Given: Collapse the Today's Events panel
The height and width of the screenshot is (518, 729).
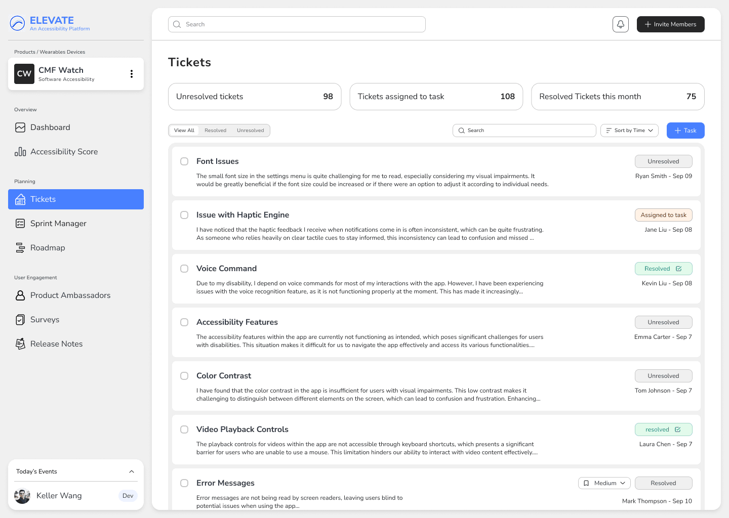Looking at the screenshot, I should click(132, 471).
